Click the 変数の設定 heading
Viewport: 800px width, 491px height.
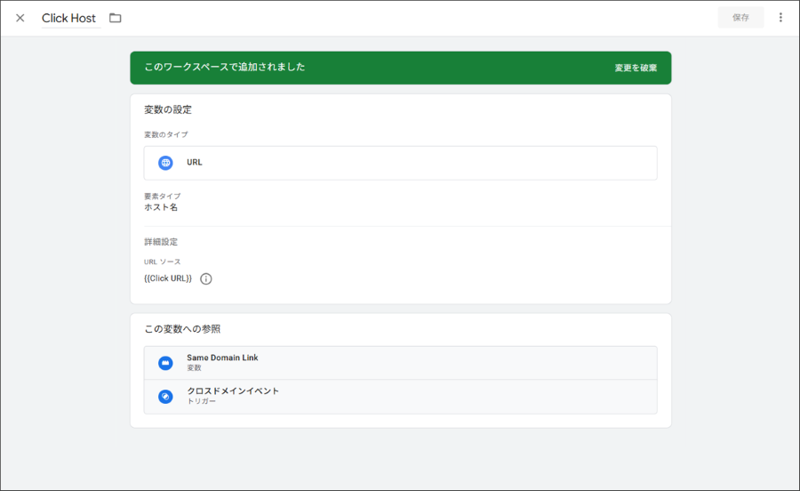[168, 109]
